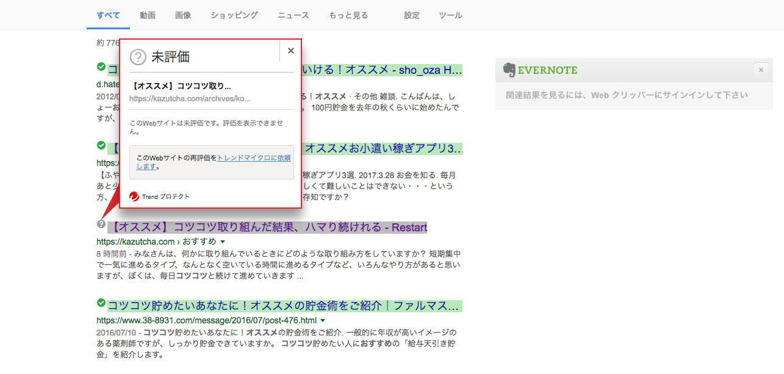
Task: Expand the dropdown arrow after 38-8931.com URL
Action: [322, 320]
